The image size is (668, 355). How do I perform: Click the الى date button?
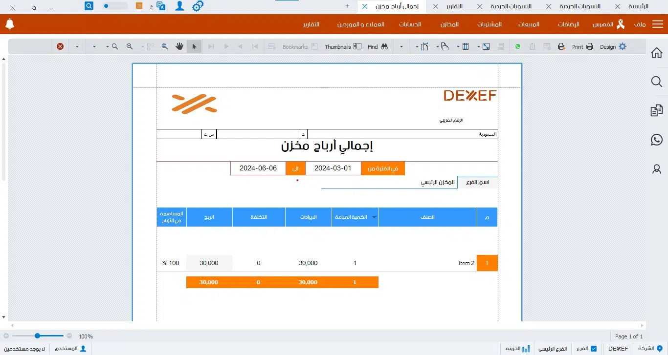tap(295, 168)
